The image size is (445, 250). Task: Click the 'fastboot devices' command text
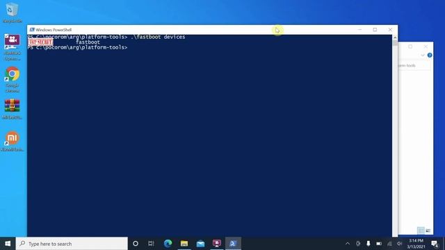point(158,37)
